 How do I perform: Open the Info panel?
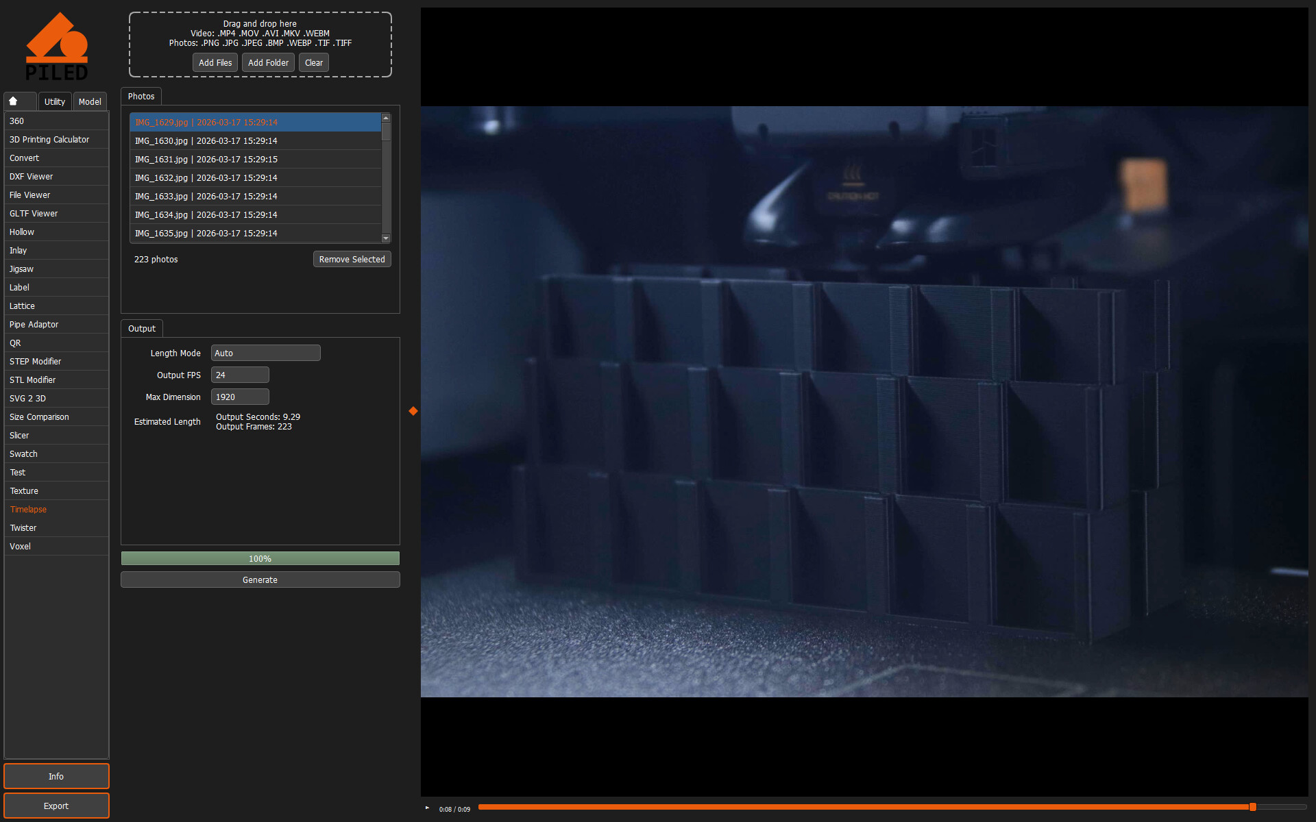[56, 776]
